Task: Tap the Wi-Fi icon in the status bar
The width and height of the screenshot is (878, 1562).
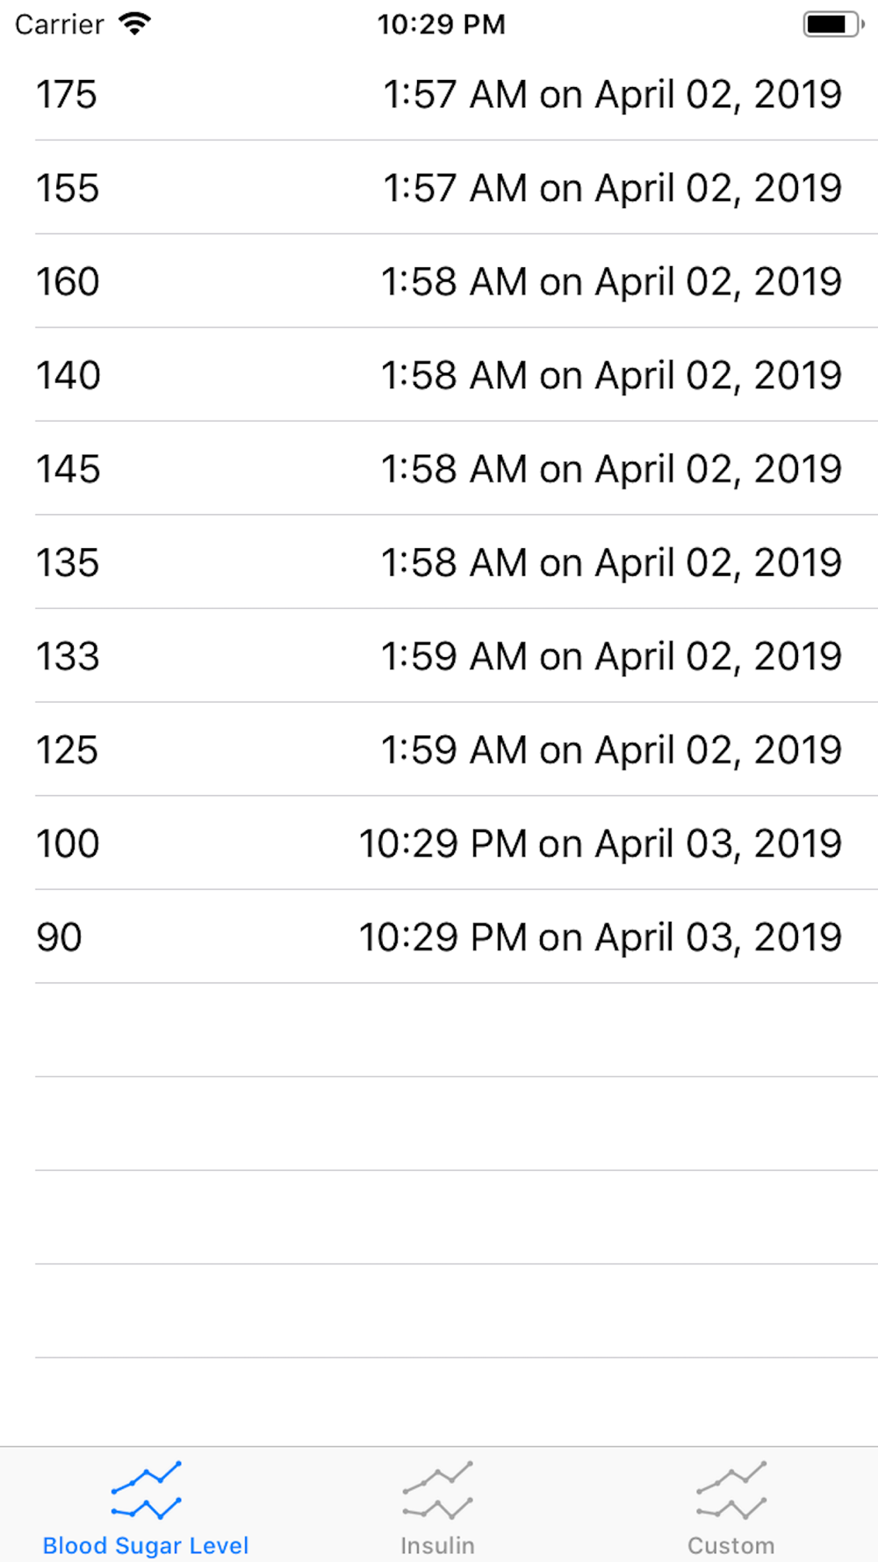Action: pos(134,24)
